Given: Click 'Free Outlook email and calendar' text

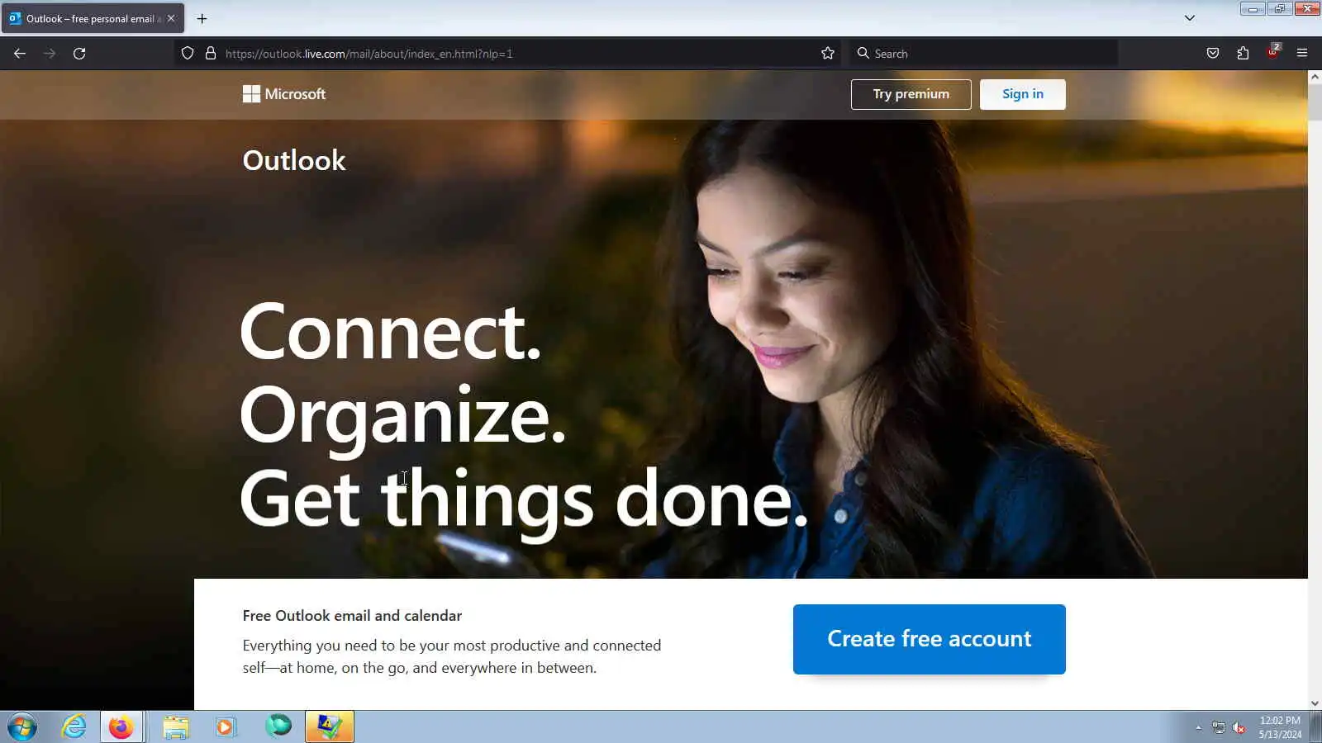Looking at the screenshot, I should (x=352, y=616).
